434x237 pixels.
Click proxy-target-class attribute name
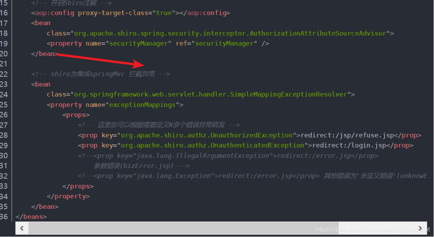[113, 13]
